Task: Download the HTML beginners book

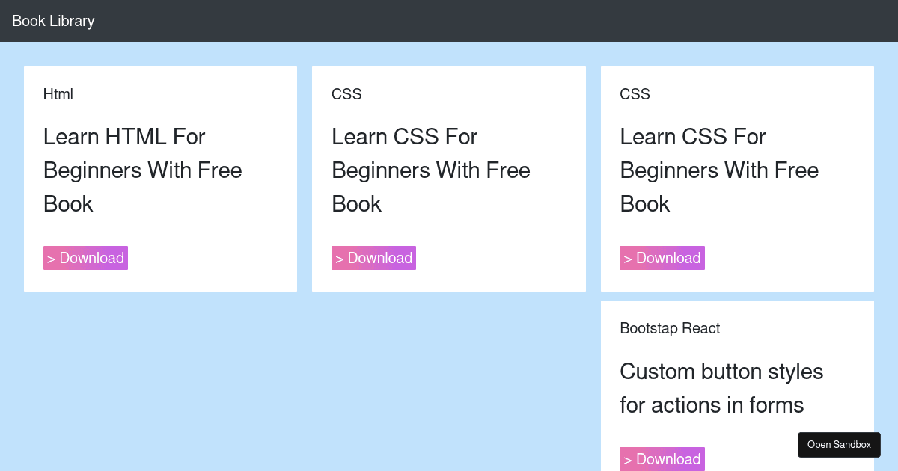Action: coord(85,258)
